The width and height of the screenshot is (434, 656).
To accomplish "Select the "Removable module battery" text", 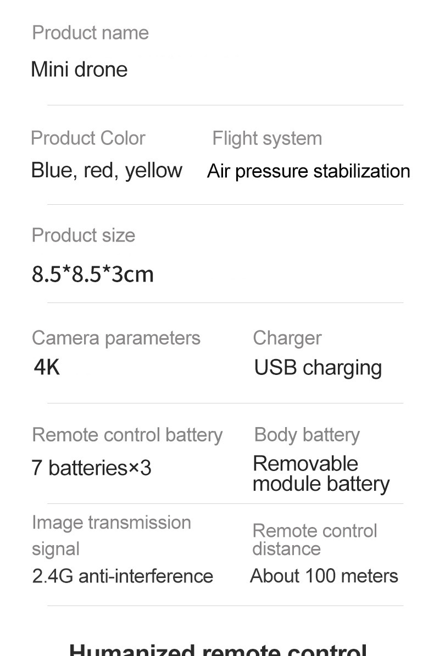I will pyautogui.click(x=321, y=474).
